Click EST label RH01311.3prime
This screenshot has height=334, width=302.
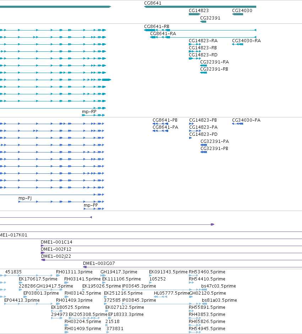(74, 272)
